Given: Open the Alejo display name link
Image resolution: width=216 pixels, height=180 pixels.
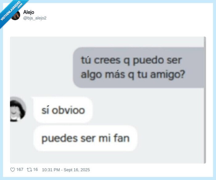Looking at the screenshot, I should click(x=29, y=12).
